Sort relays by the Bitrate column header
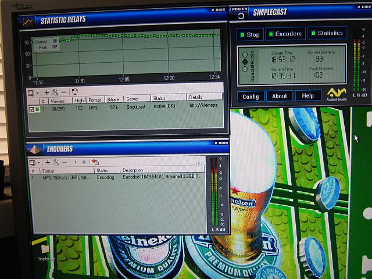Viewport: 372px width, 279px height. coord(114,99)
